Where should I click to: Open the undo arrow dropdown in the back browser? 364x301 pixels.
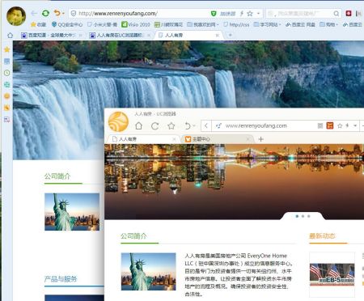tap(63, 13)
